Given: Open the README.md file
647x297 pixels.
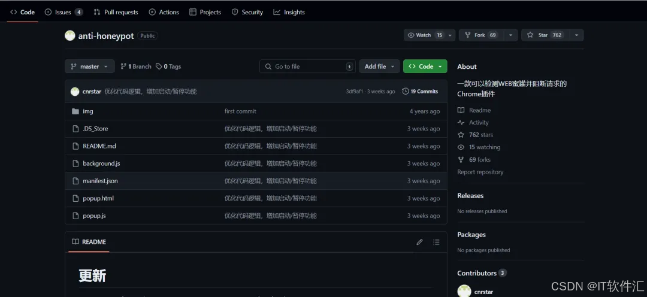Looking at the screenshot, I should [x=99, y=146].
